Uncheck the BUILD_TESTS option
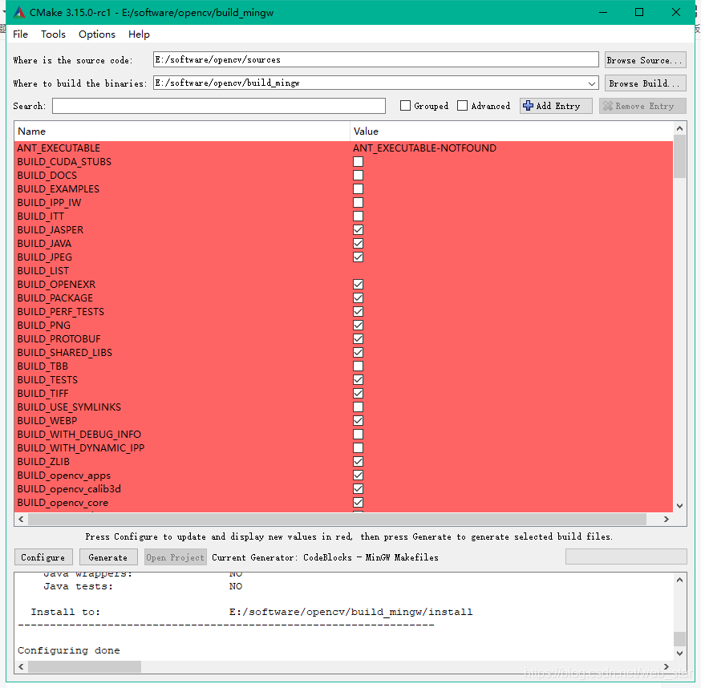Image resolution: width=701 pixels, height=688 pixels. click(358, 380)
